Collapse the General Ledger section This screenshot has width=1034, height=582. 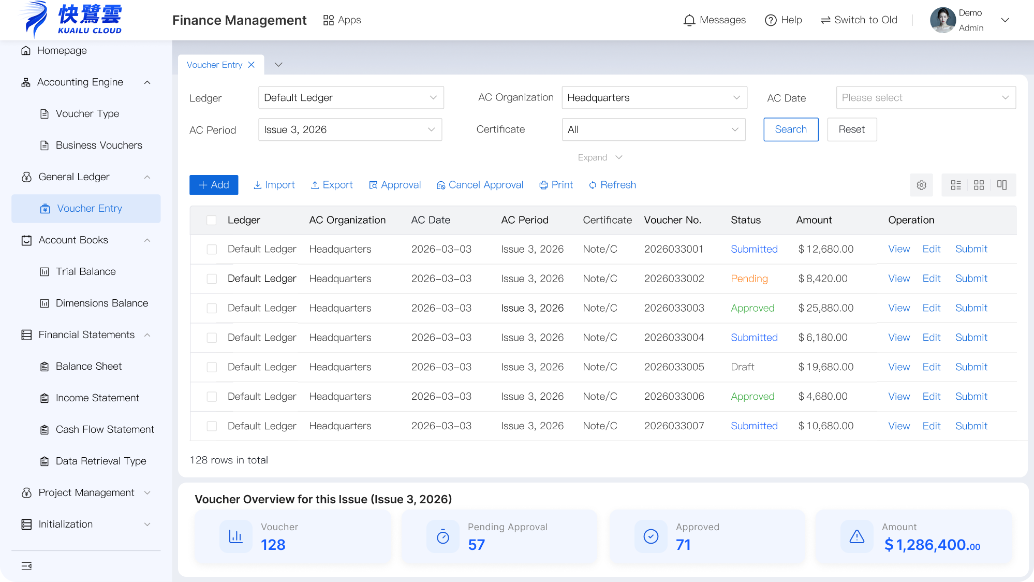click(x=147, y=177)
